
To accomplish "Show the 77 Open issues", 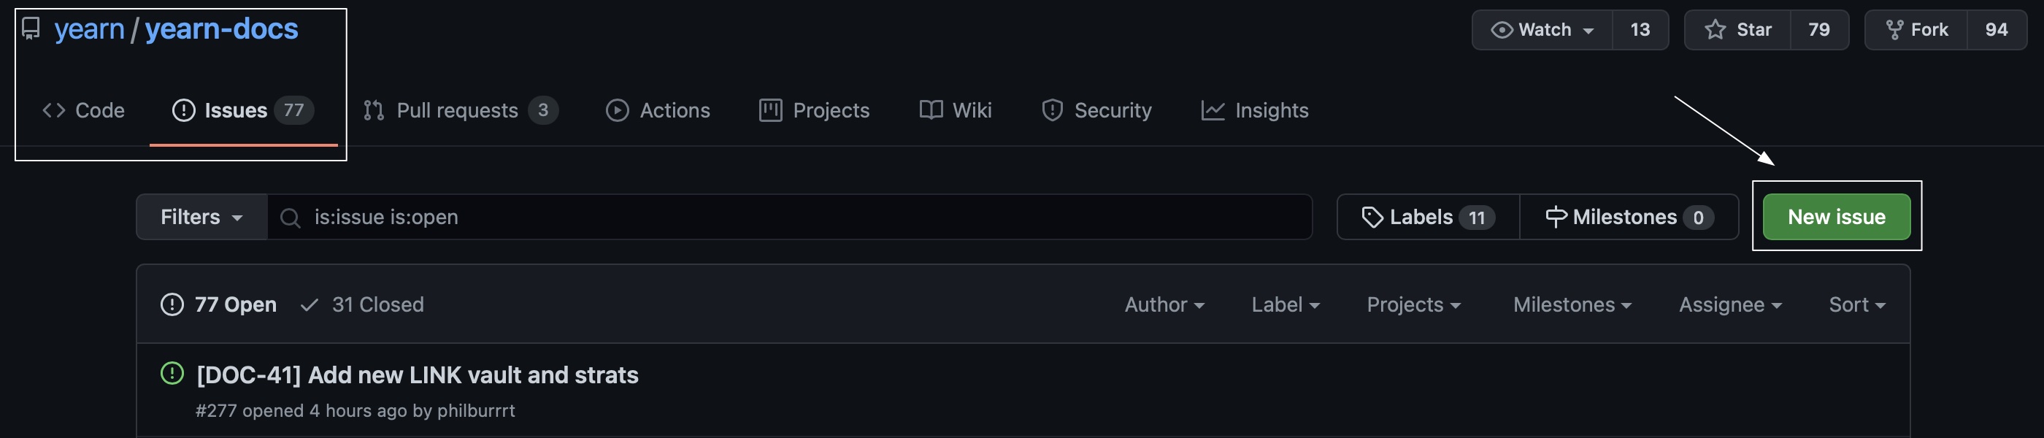I will 219,304.
